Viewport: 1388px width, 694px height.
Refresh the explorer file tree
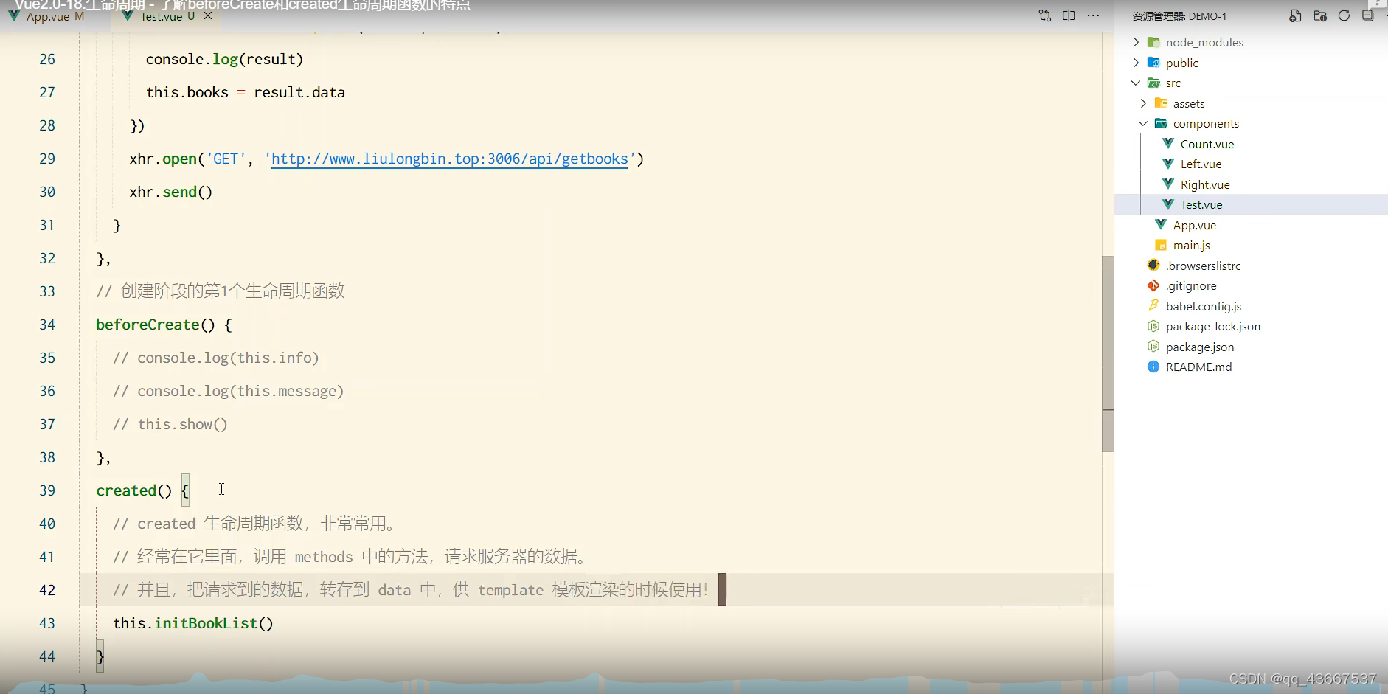tap(1344, 15)
